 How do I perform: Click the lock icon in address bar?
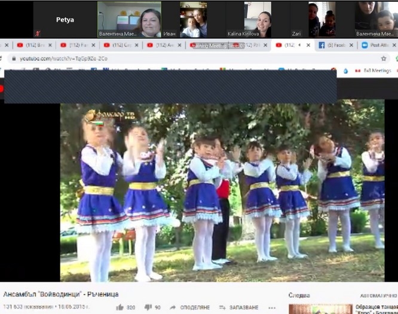coord(13,59)
